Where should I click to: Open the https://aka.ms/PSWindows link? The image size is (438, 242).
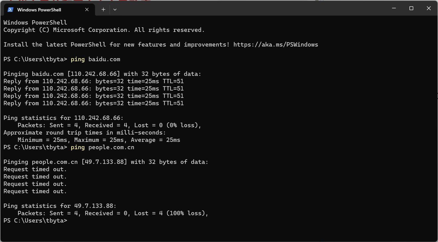coord(276,44)
